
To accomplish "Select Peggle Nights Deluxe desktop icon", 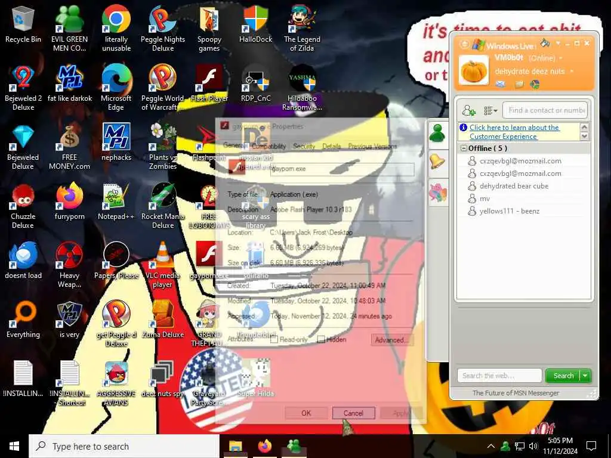I will (x=163, y=28).
